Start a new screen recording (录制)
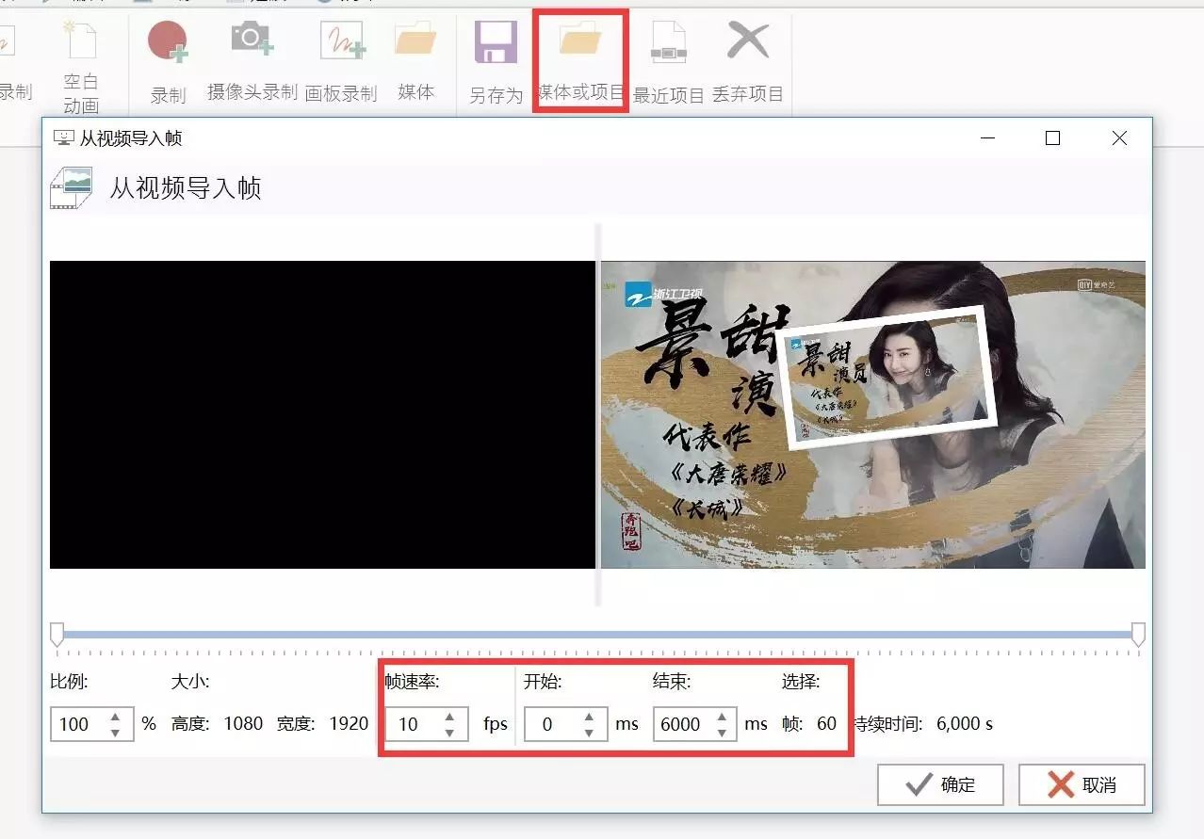 coord(168,61)
